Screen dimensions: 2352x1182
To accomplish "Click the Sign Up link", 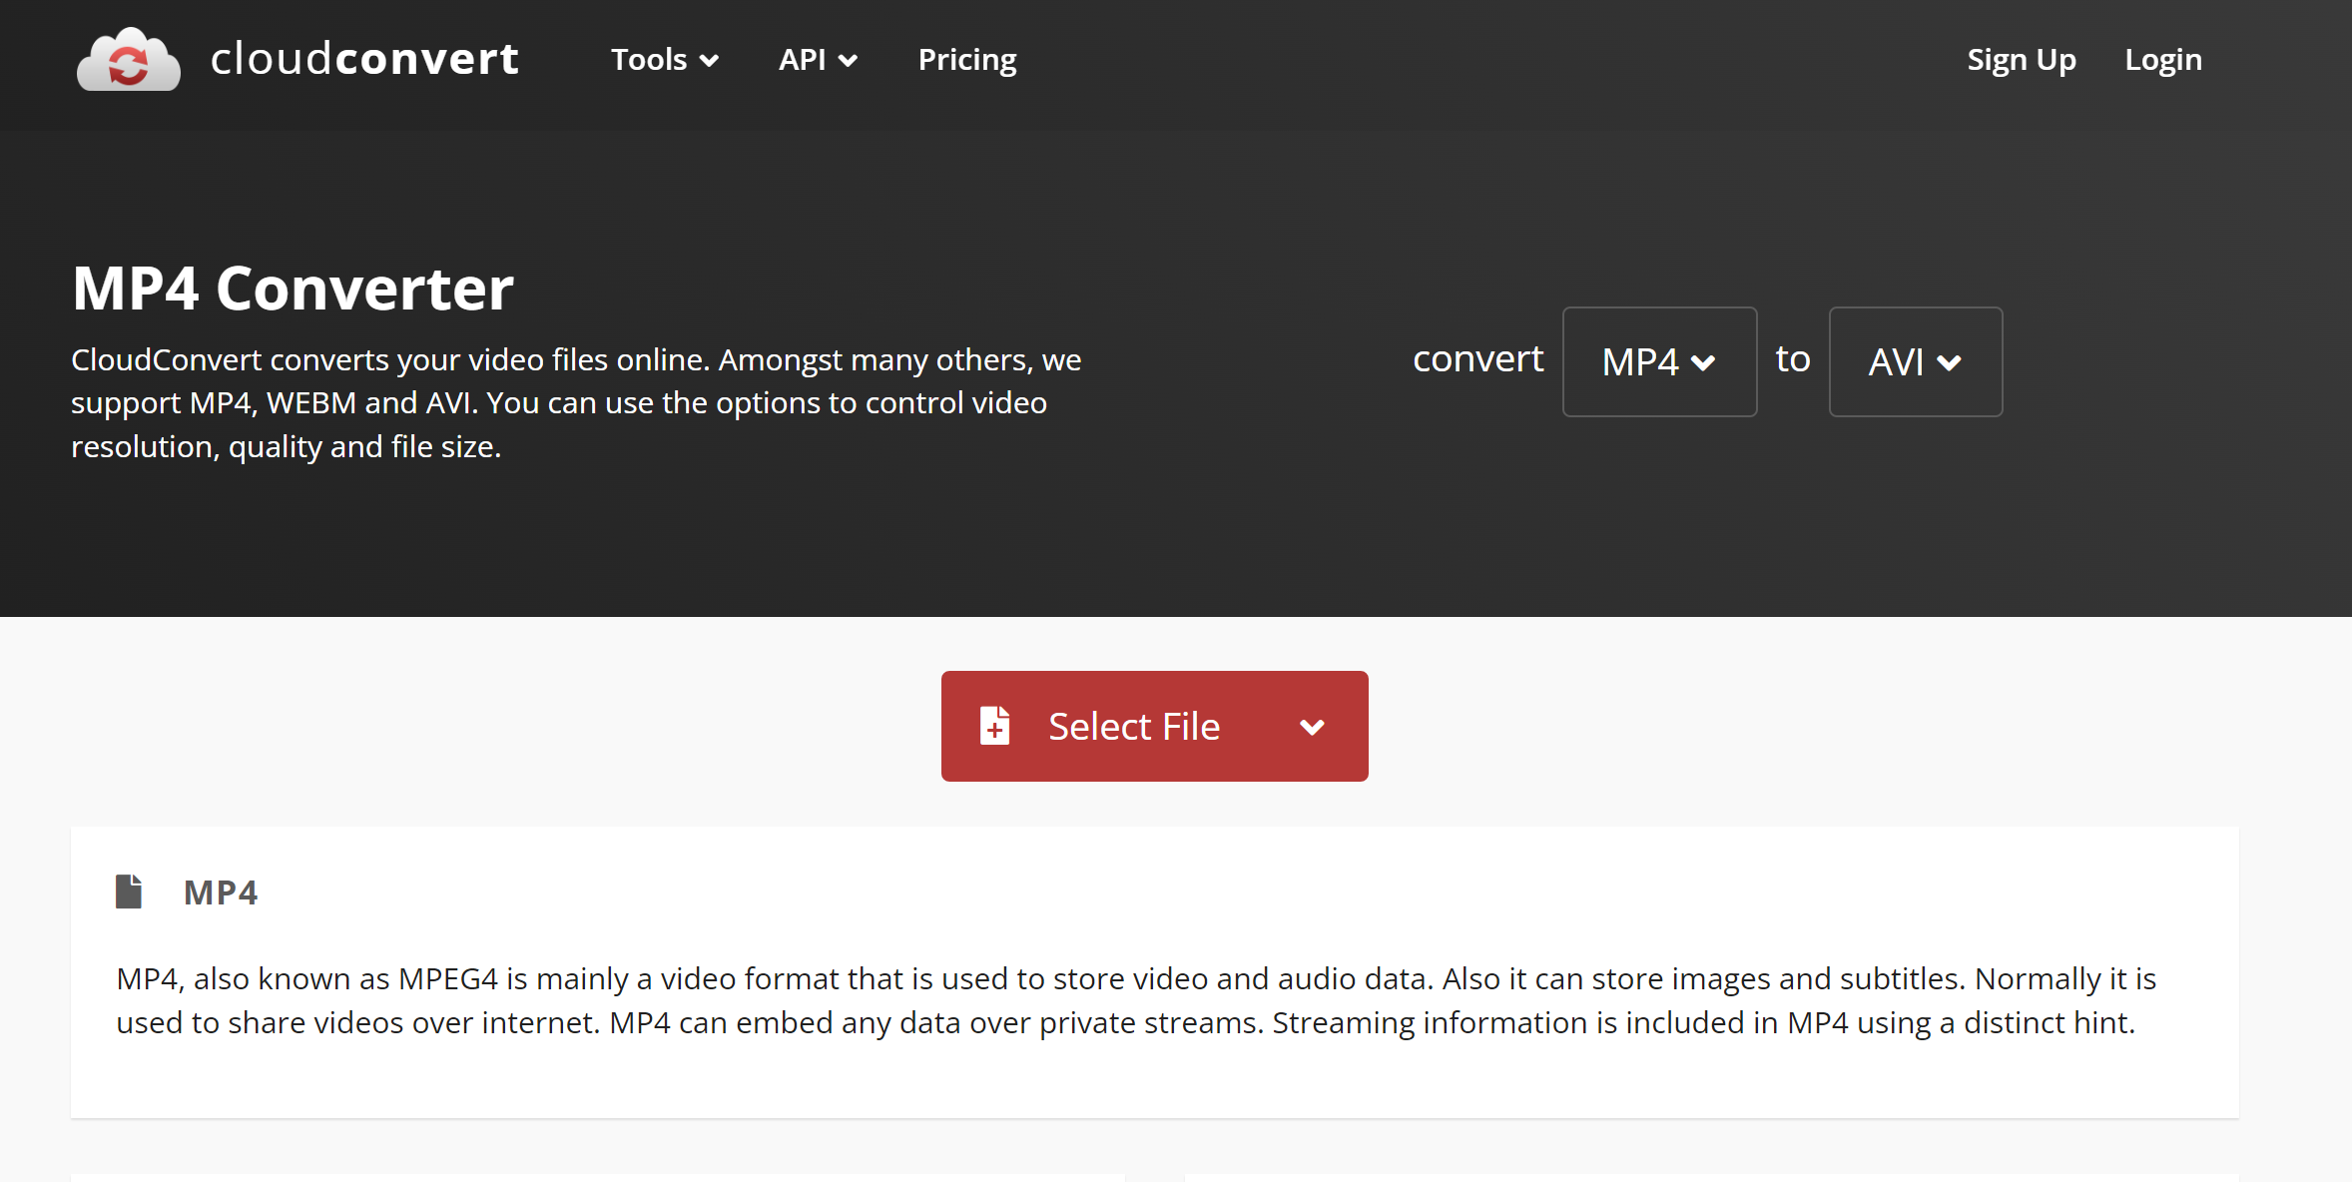I will coord(2022,60).
